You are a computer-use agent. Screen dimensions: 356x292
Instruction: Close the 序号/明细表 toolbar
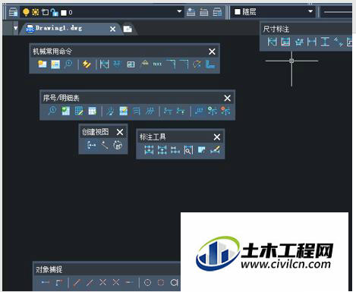(227, 98)
